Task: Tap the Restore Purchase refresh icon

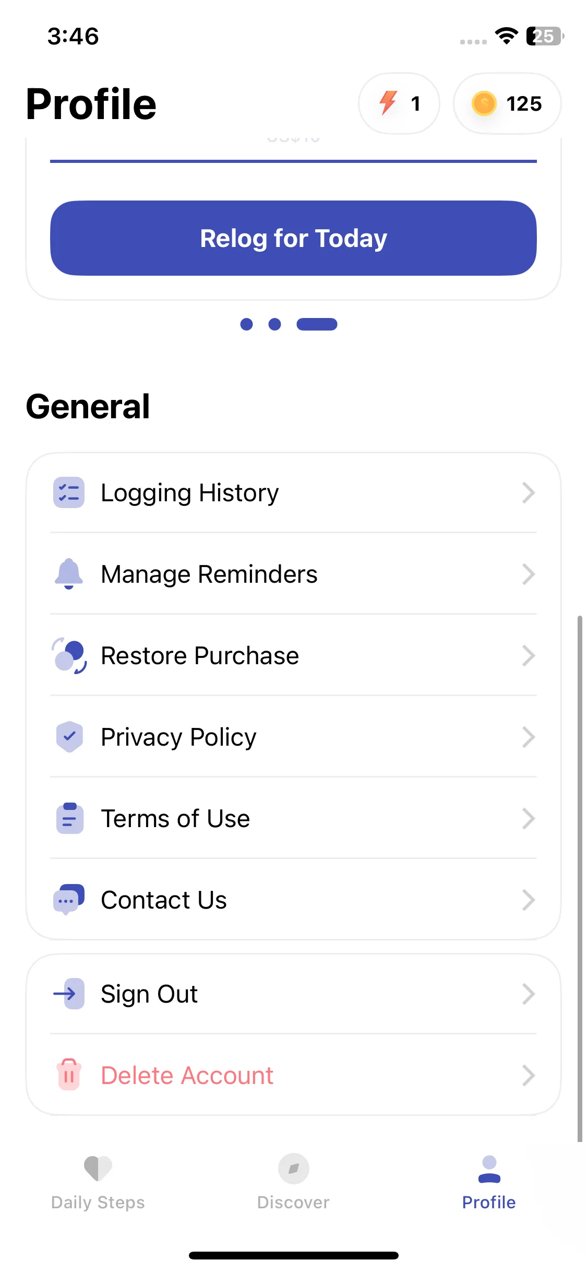Action: tap(69, 655)
